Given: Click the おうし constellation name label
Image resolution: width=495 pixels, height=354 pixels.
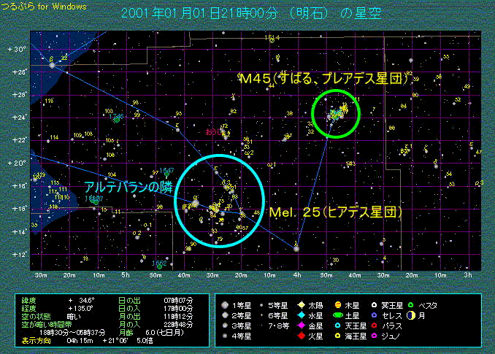Looking at the screenshot, I should click(x=213, y=133).
